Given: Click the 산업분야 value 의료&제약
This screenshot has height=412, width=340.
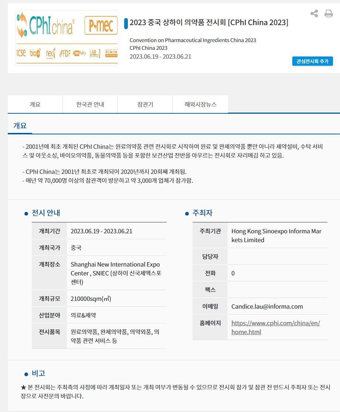Looking at the screenshot, I should [x=83, y=315].
